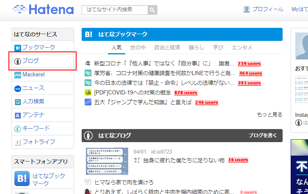Click the はてなブログ section title
Image resolution: width=308 pixels, height=194 pixels.
click(x=115, y=135)
